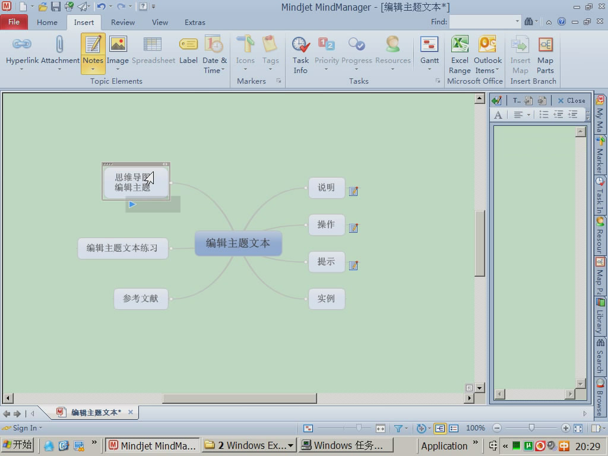The height and width of the screenshot is (456, 608).
Task: Open the Search side panel tab
Action: click(600, 356)
